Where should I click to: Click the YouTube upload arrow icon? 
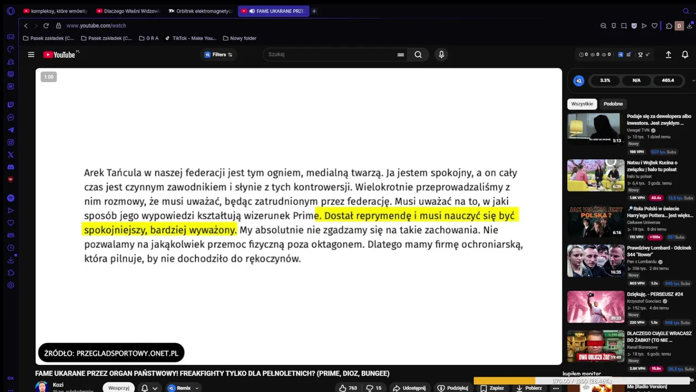669,54
